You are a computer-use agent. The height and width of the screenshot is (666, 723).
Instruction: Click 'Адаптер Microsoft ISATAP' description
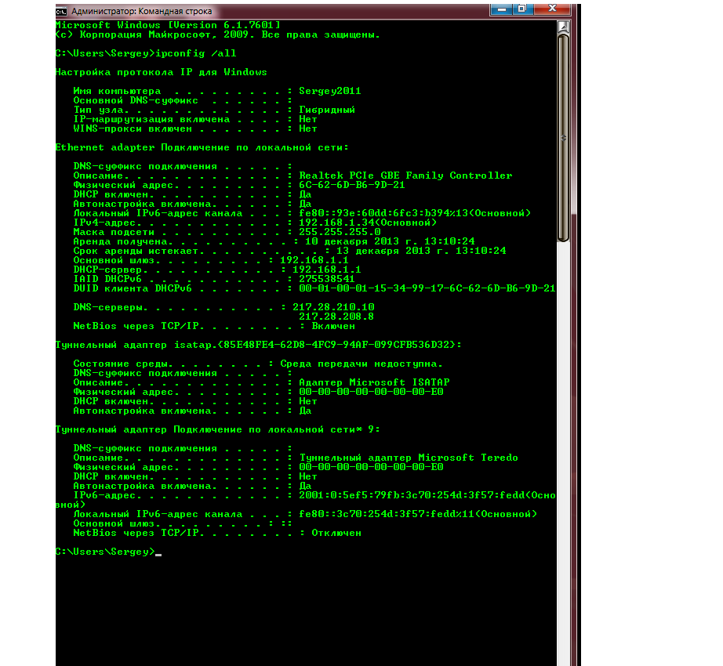point(374,382)
